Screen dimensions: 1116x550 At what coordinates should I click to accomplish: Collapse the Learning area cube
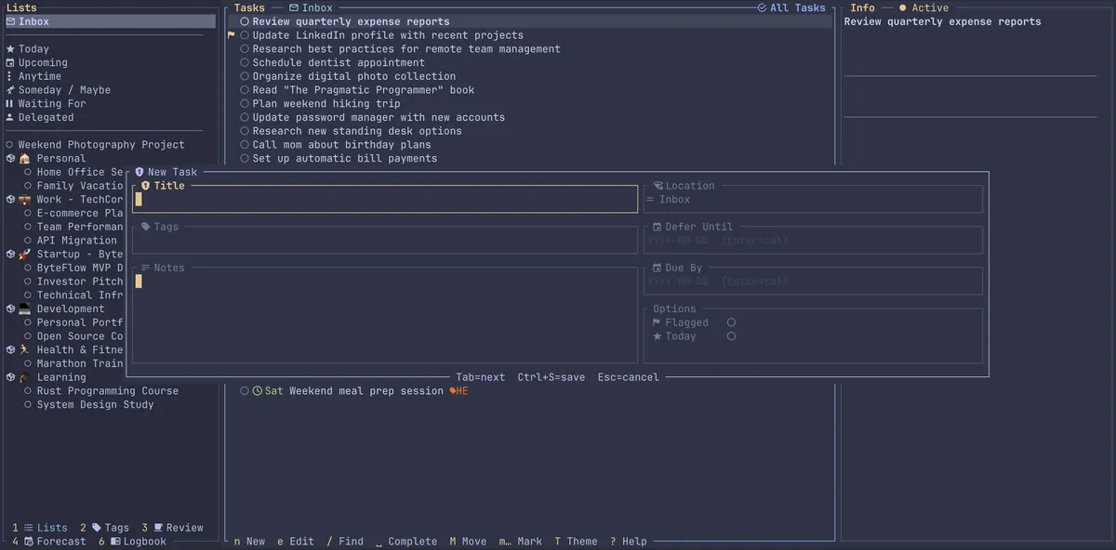[10, 378]
